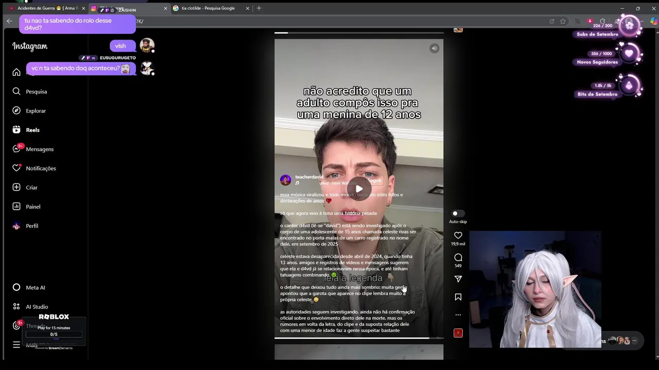Click the teacherdavid username link
This screenshot has width=659, height=370.
[309, 177]
